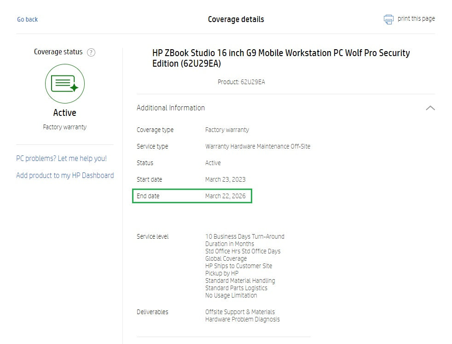Click the green Active warranty badge icon
The width and height of the screenshot is (452, 344).
point(65,84)
